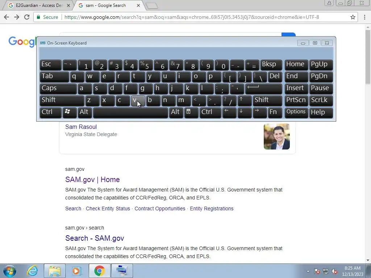Open the Search sitelink under SAM.gov

73,208
